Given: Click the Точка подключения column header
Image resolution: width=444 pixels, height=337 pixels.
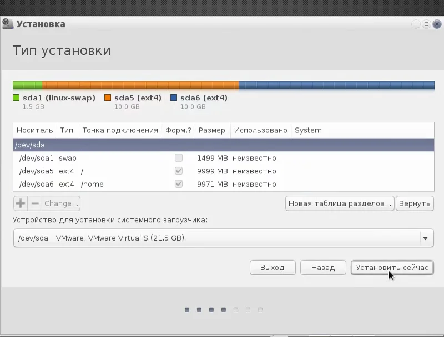Looking at the screenshot, I should pyautogui.click(x=120, y=130).
